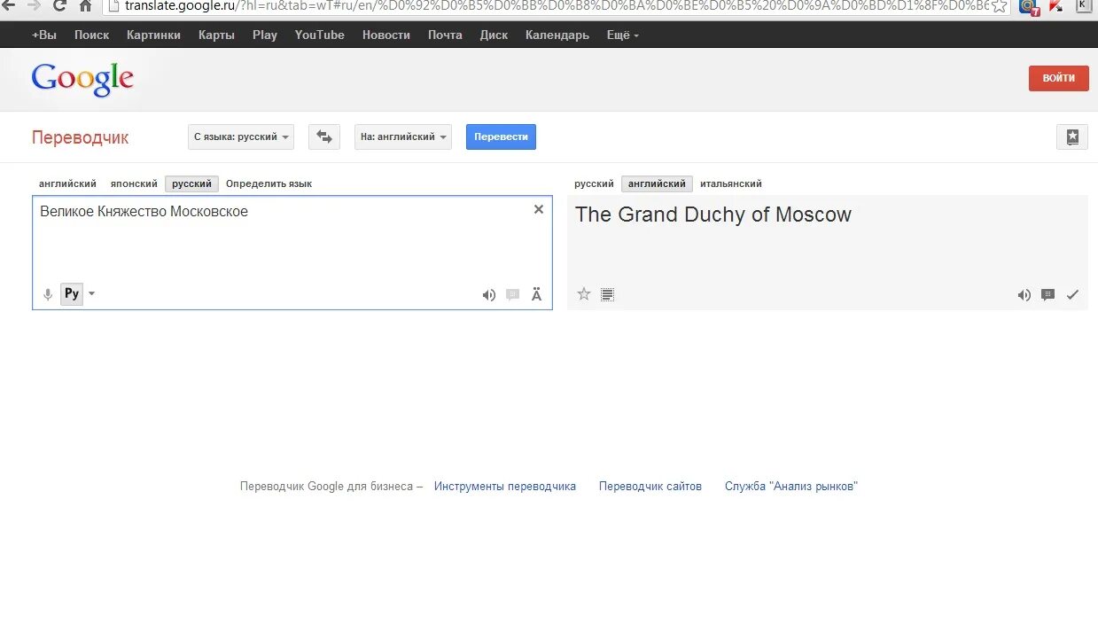
Task: Open the phrasebook star icon at right
Action: tap(1072, 136)
